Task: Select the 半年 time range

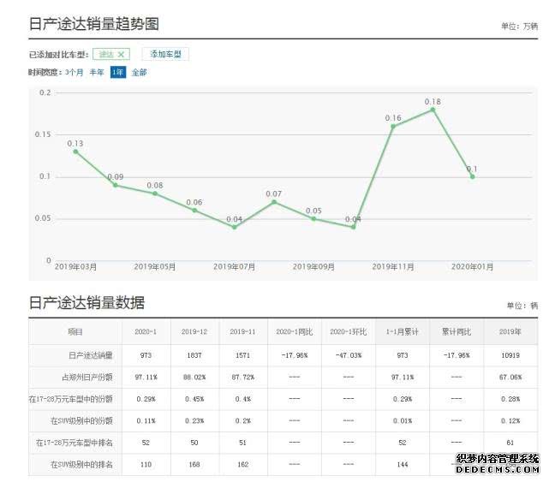Action: pos(97,73)
